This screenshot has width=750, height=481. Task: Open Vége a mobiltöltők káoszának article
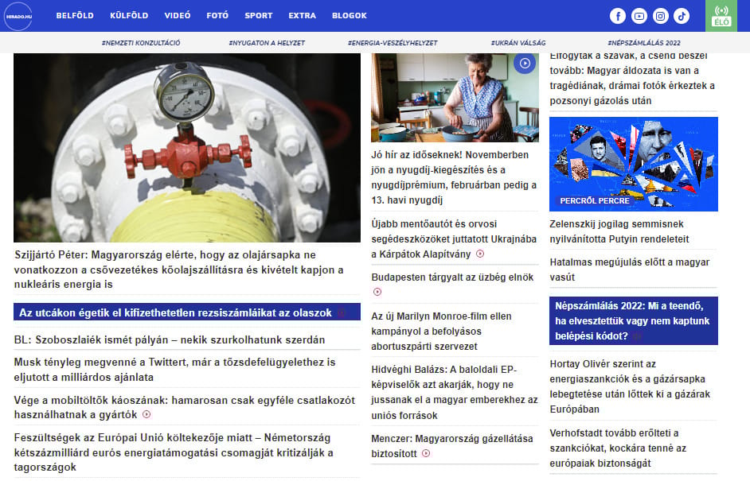185,407
